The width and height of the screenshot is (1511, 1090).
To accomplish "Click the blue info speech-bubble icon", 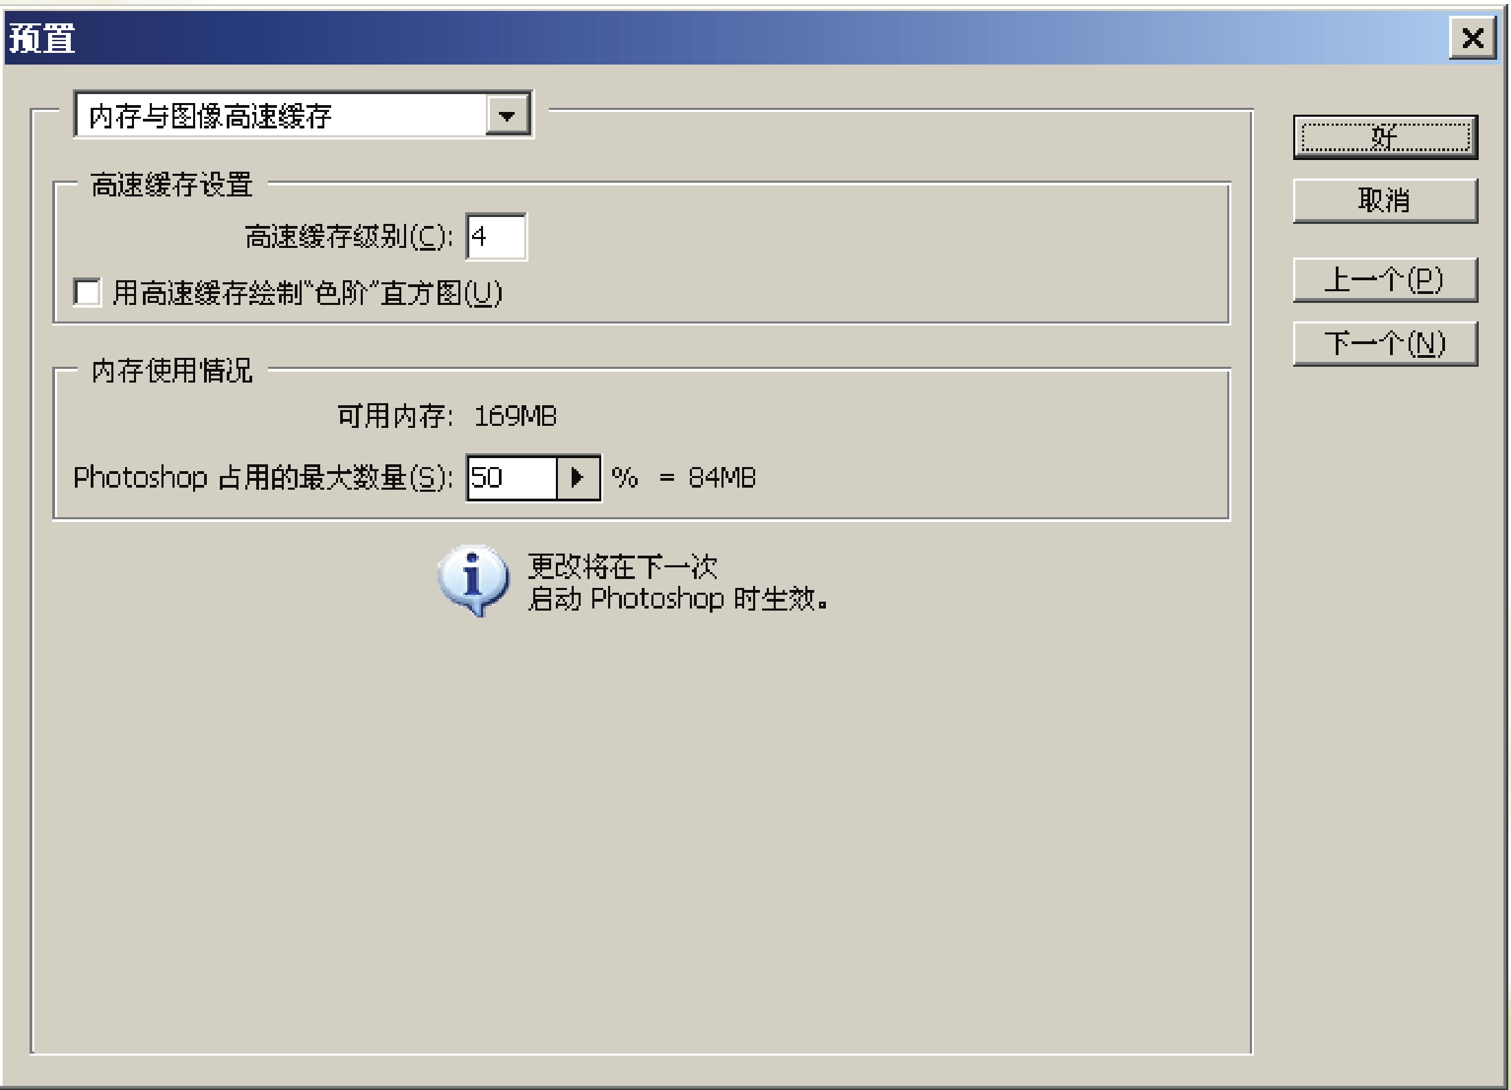I will [x=473, y=580].
